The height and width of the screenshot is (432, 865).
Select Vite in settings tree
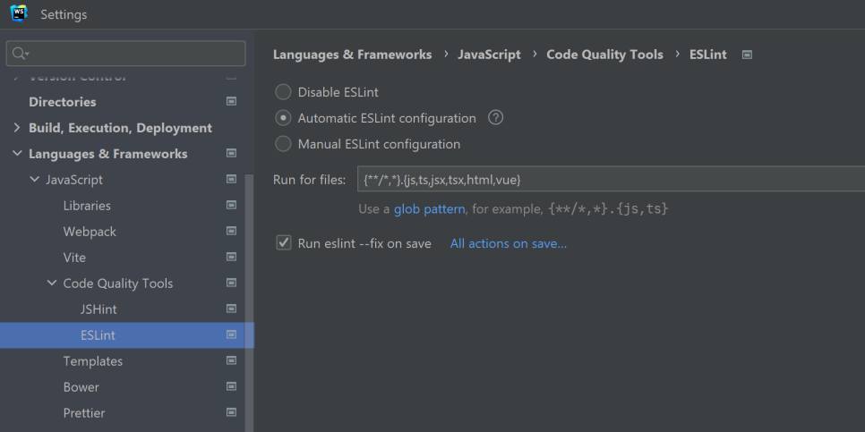point(74,258)
